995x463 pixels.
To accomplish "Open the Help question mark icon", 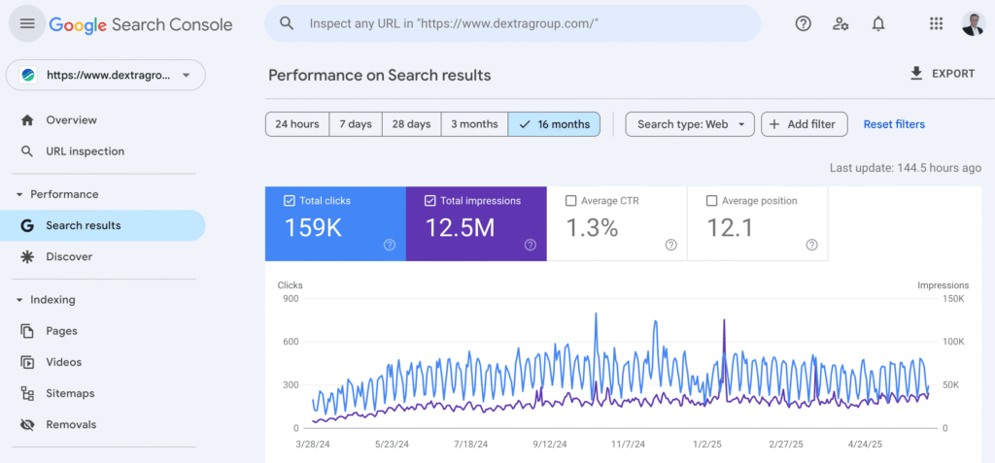I will 804,23.
